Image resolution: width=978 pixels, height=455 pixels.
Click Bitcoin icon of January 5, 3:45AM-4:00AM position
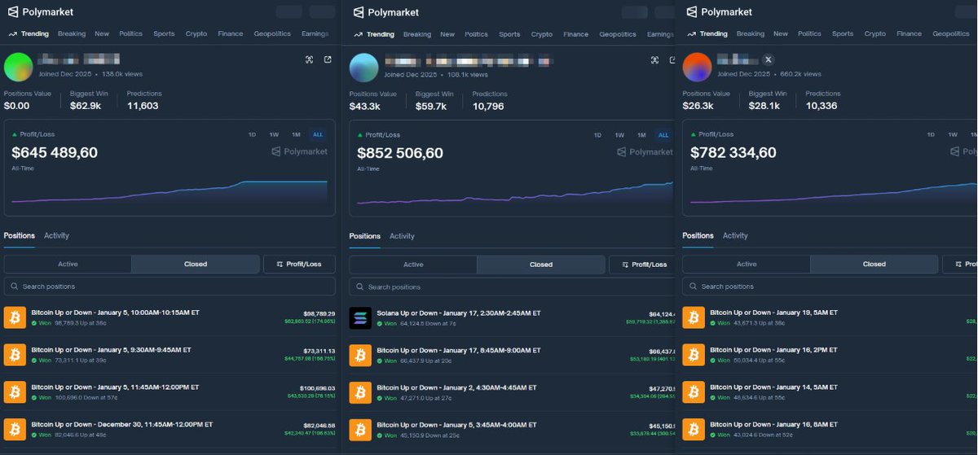(x=360, y=429)
